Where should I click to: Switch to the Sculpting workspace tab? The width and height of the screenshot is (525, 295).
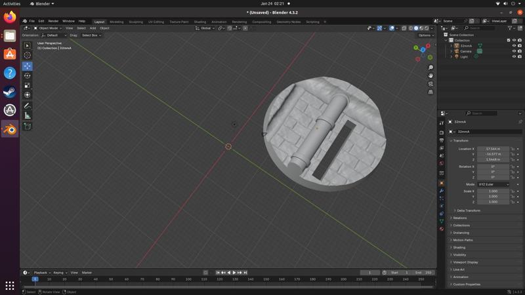136,22
